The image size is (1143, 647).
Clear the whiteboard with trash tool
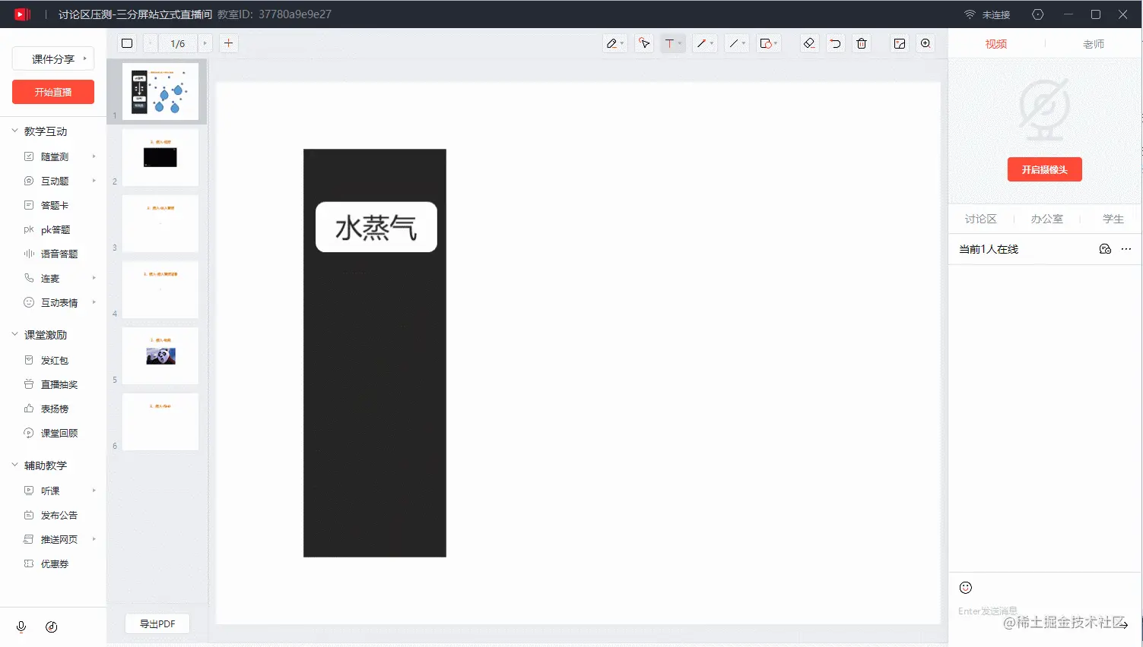(x=862, y=43)
